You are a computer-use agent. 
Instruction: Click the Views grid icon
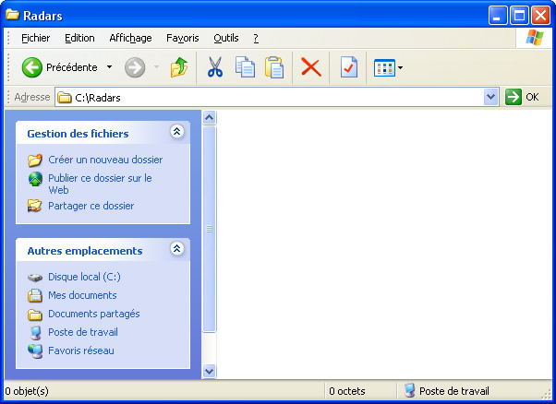[384, 67]
